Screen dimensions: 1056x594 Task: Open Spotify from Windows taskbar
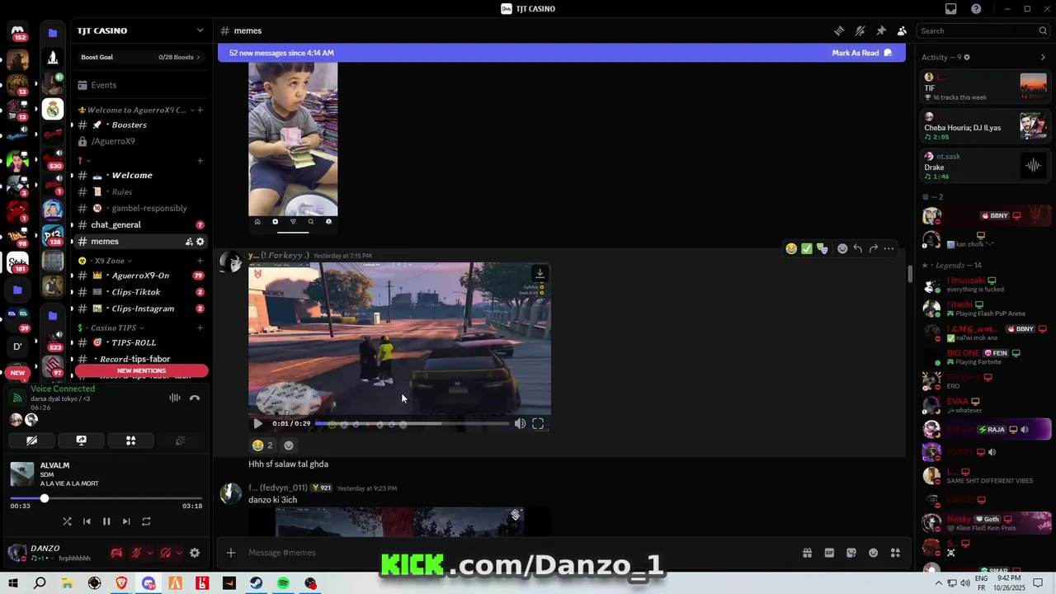pyautogui.click(x=283, y=583)
